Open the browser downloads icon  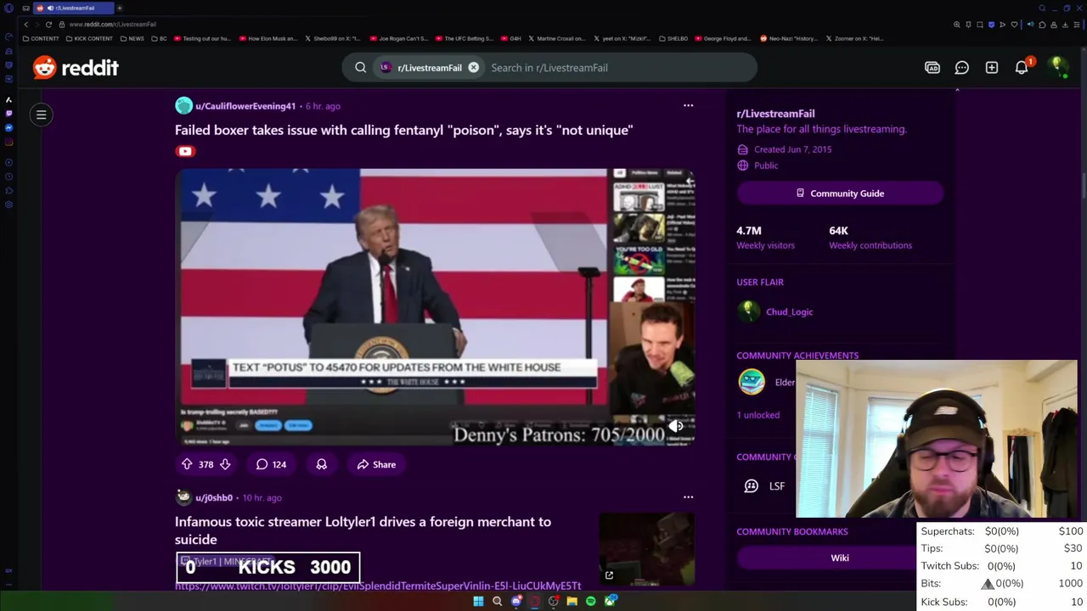(1066, 25)
